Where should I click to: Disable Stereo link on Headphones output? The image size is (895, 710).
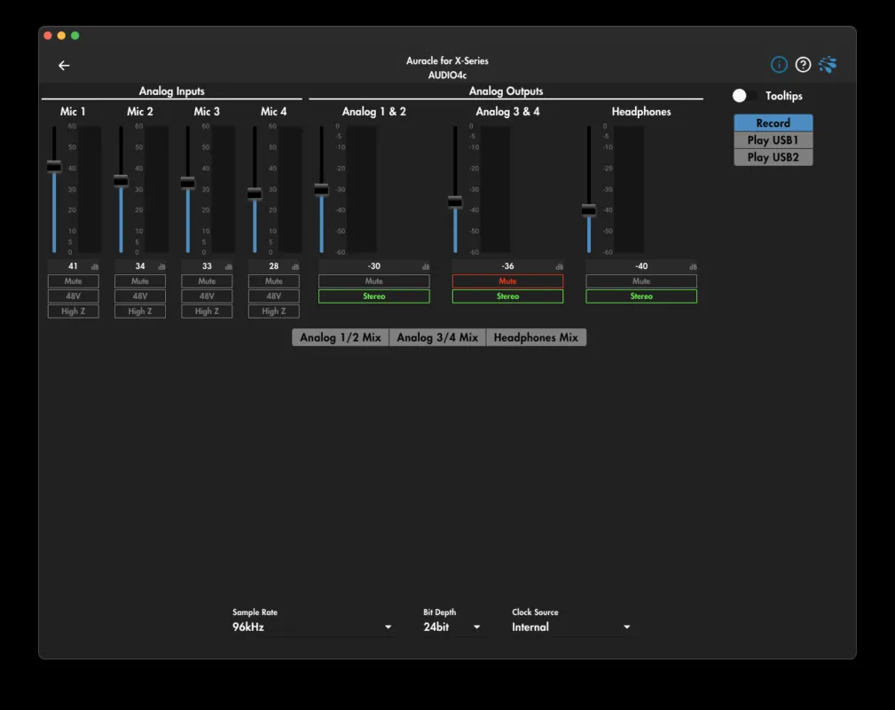coord(641,296)
